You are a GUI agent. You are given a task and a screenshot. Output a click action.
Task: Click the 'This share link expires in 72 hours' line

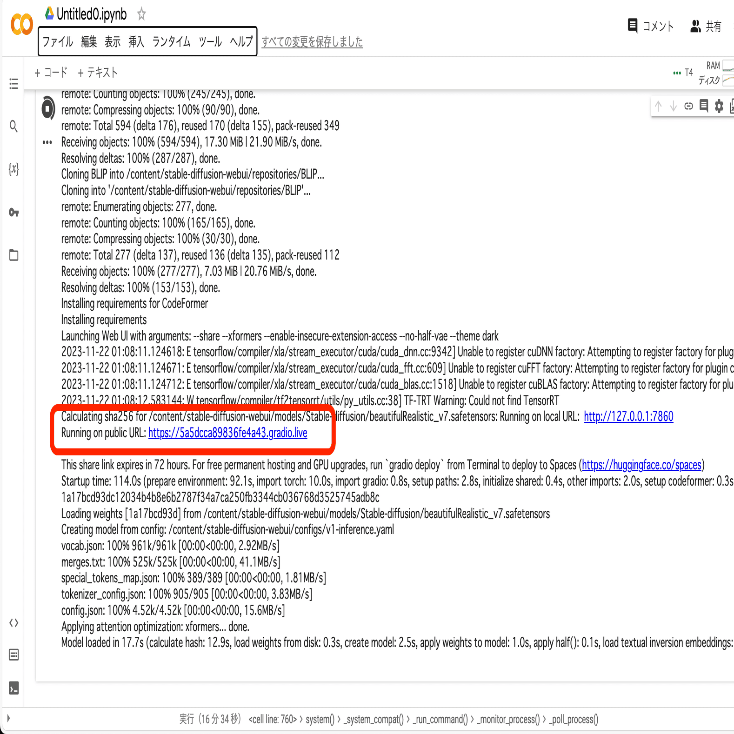click(383, 465)
